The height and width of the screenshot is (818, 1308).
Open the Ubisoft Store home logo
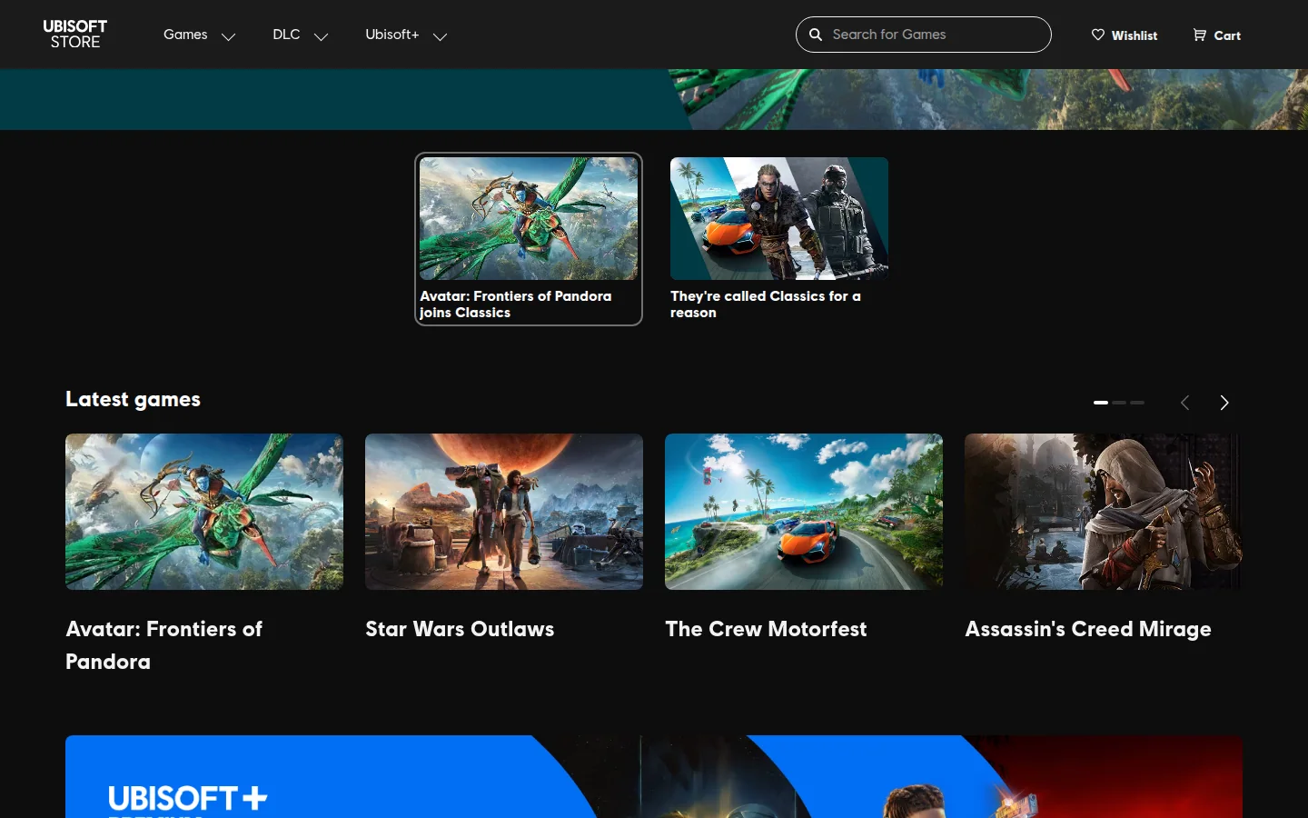75,35
